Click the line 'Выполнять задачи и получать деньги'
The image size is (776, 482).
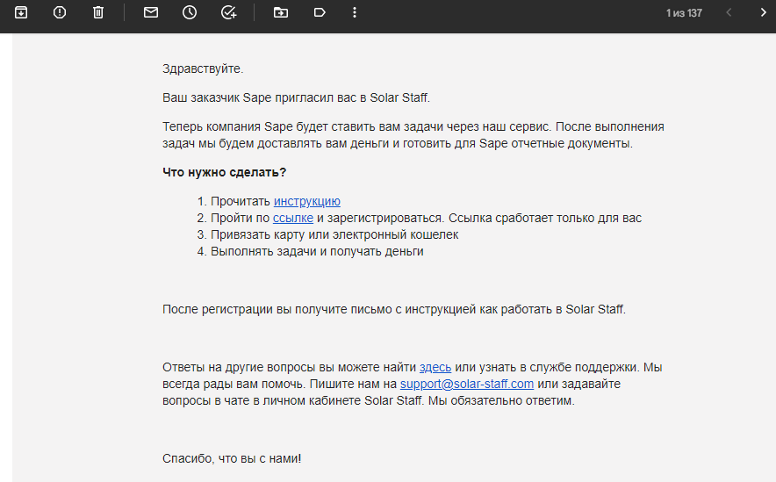(317, 251)
